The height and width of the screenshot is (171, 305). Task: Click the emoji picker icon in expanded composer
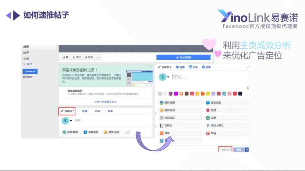248,88
